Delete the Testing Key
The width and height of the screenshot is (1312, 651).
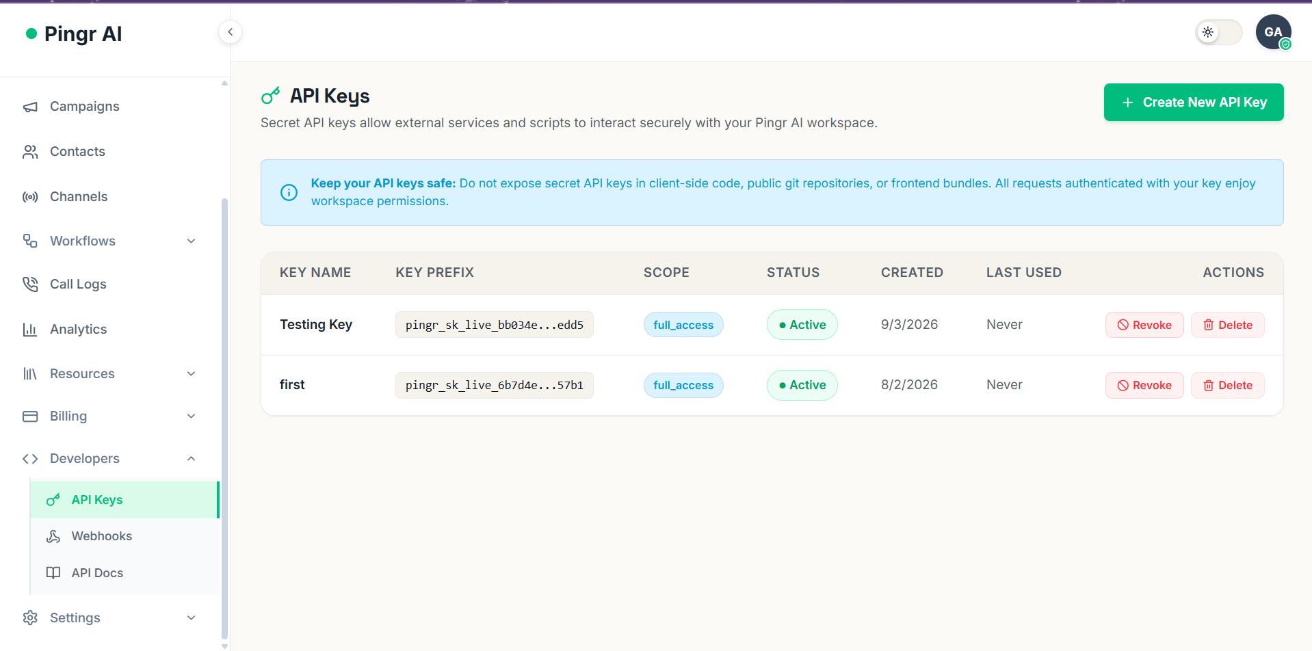1228,325
